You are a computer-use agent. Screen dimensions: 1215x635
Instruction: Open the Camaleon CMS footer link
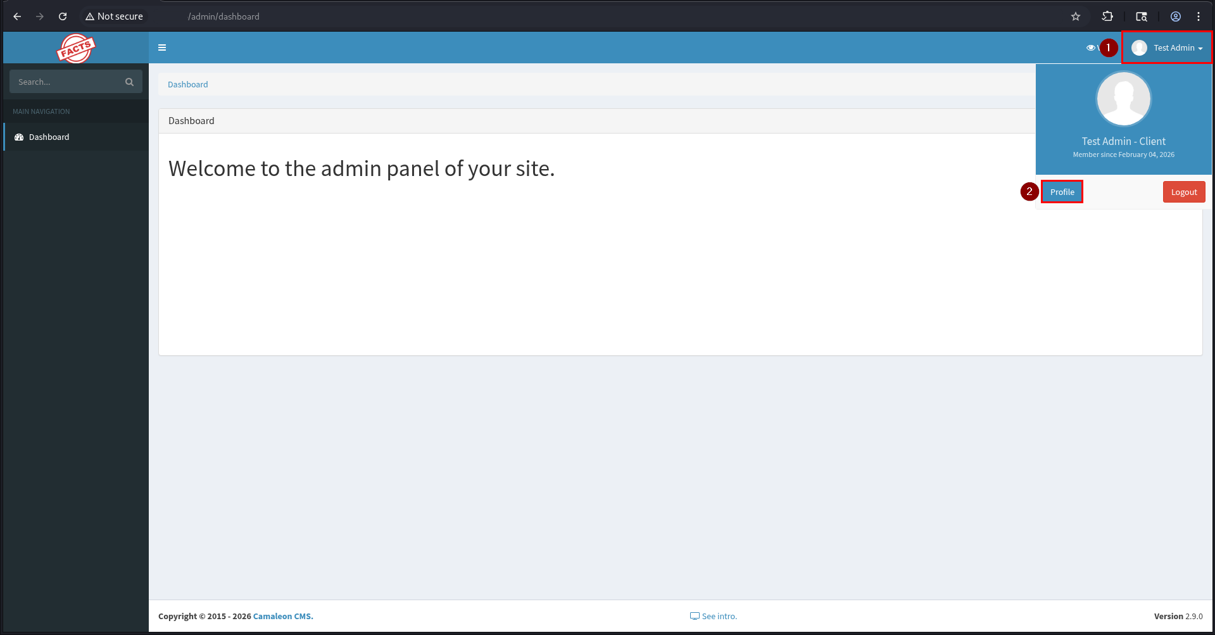coord(283,616)
